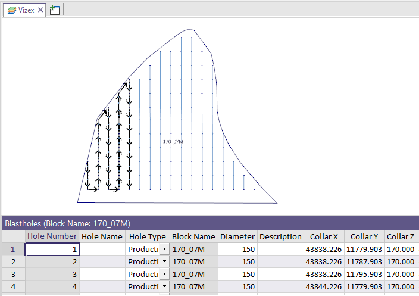This screenshot has height=296, width=419.
Task: Close the Vizex tab
Action: 41,10
